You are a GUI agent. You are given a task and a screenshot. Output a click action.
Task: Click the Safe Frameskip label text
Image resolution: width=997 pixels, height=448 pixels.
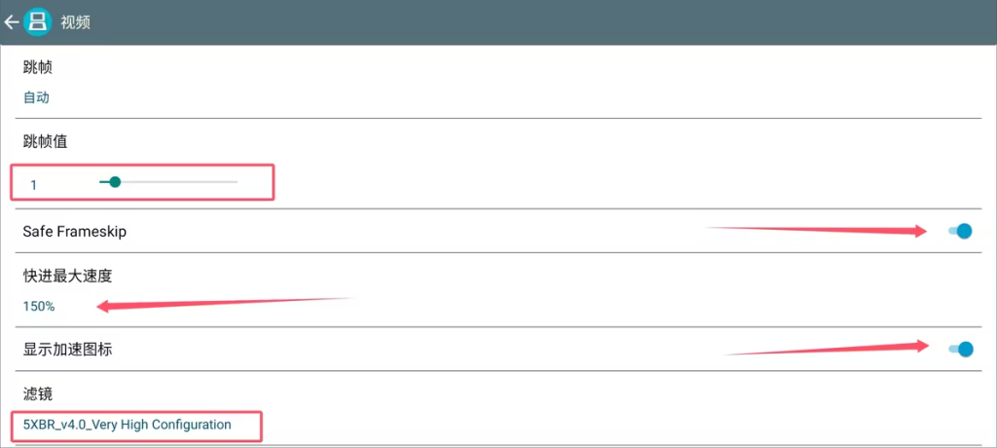point(75,232)
